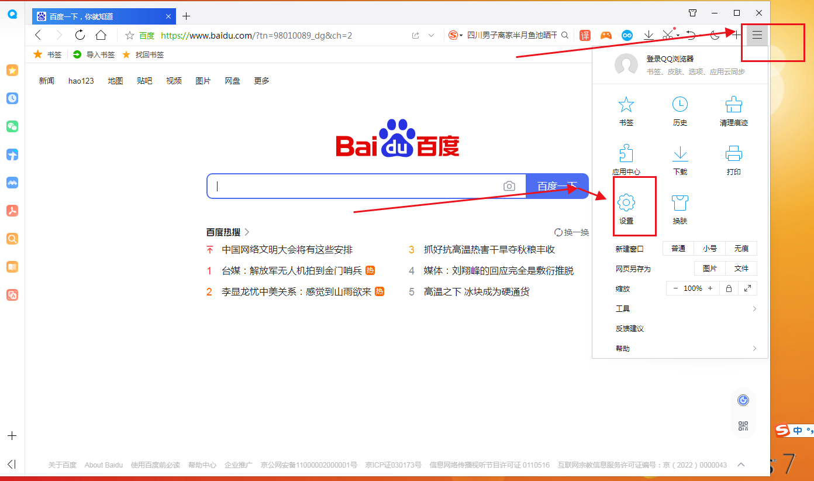Save the webpage as 图片 (image)
The height and width of the screenshot is (481, 814).
tap(710, 269)
